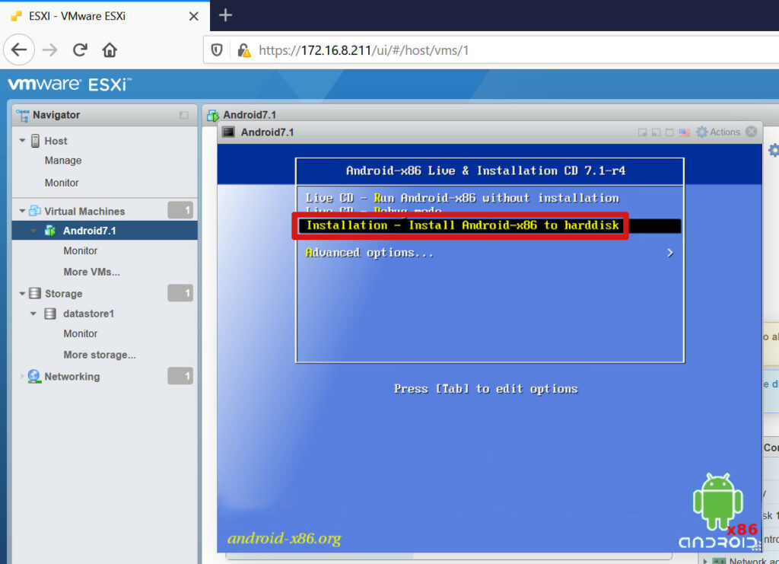
Task: Click the Navigator panel heading
Action: click(x=56, y=115)
